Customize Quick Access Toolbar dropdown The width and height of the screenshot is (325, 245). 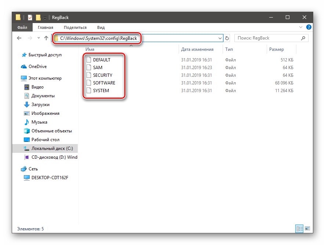(45, 18)
